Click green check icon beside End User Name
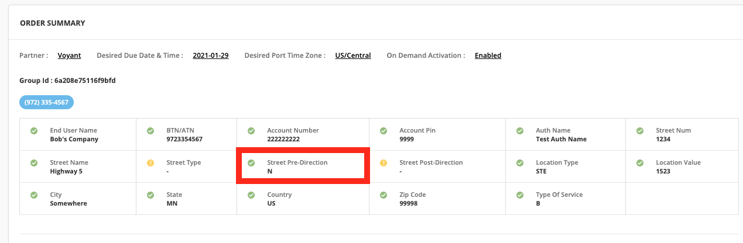 pos(34,131)
